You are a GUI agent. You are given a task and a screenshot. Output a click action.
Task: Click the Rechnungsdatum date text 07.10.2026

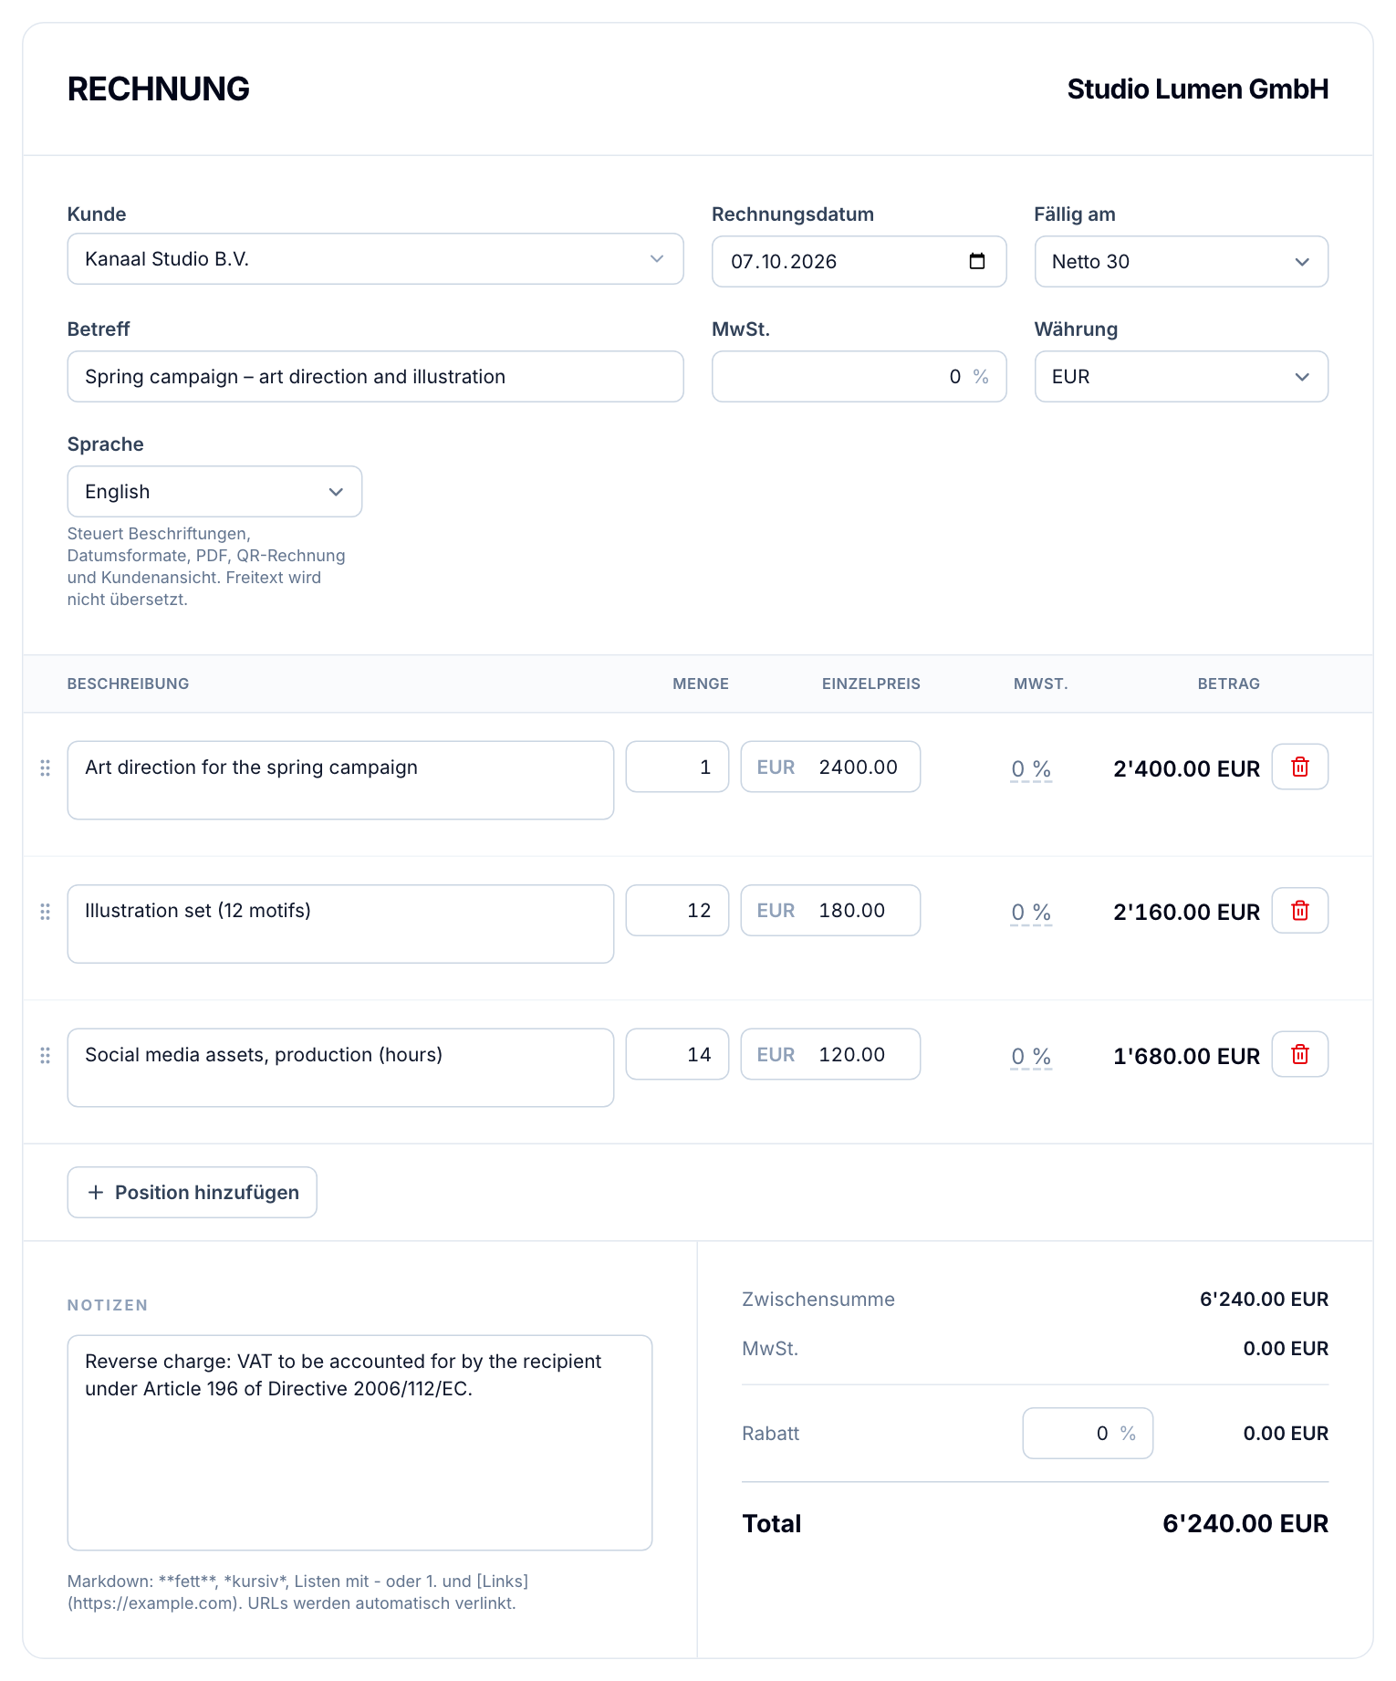784,261
